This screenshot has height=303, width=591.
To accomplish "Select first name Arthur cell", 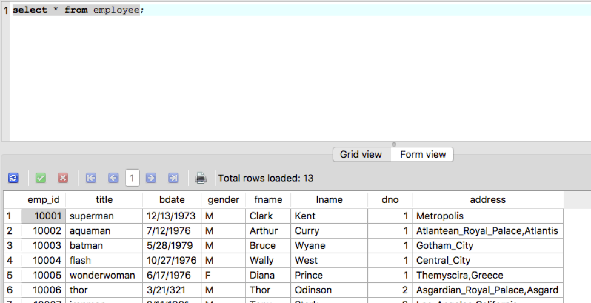I will click(268, 231).
